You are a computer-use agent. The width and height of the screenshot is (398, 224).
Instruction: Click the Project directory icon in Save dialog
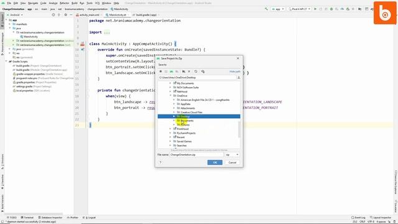(x=172, y=72)
